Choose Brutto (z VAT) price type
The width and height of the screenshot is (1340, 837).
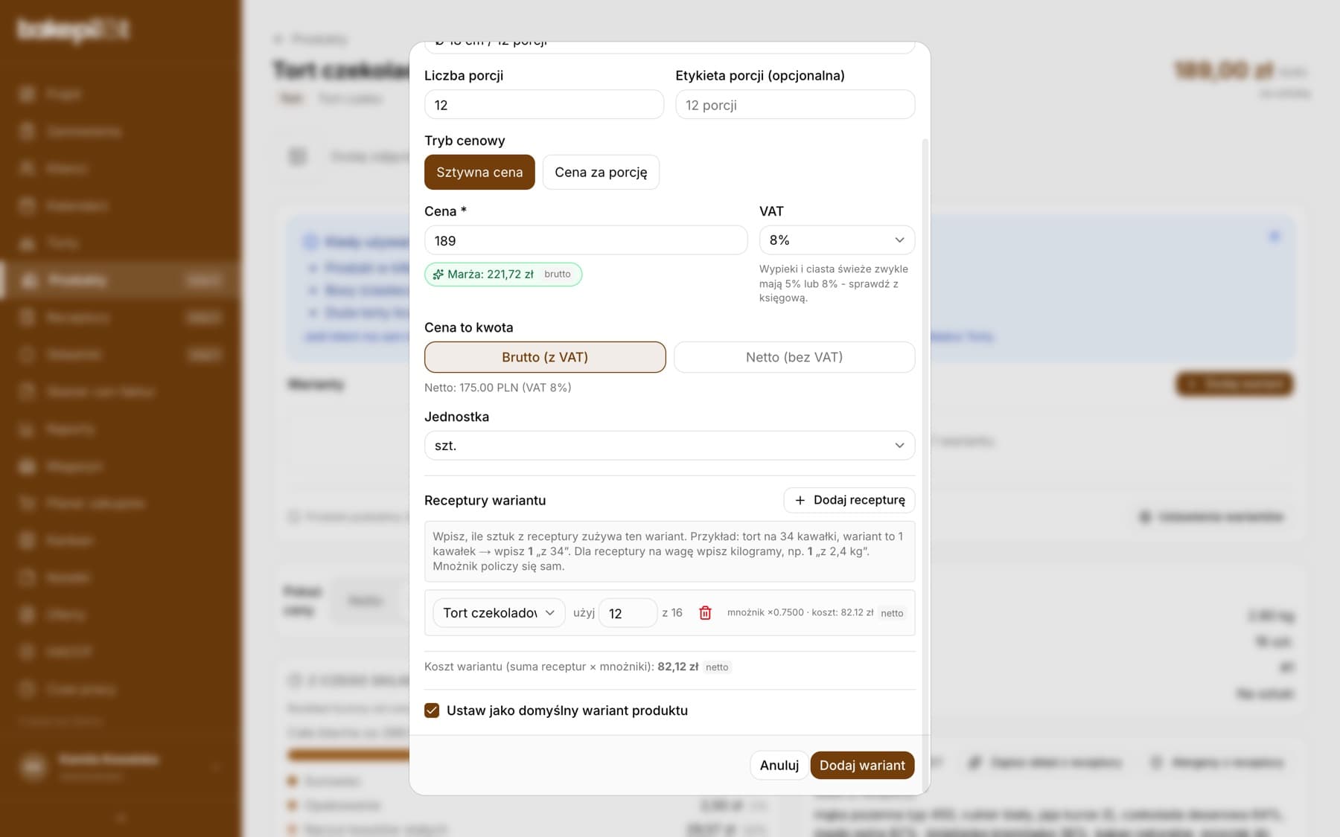(x=545, y=357)
